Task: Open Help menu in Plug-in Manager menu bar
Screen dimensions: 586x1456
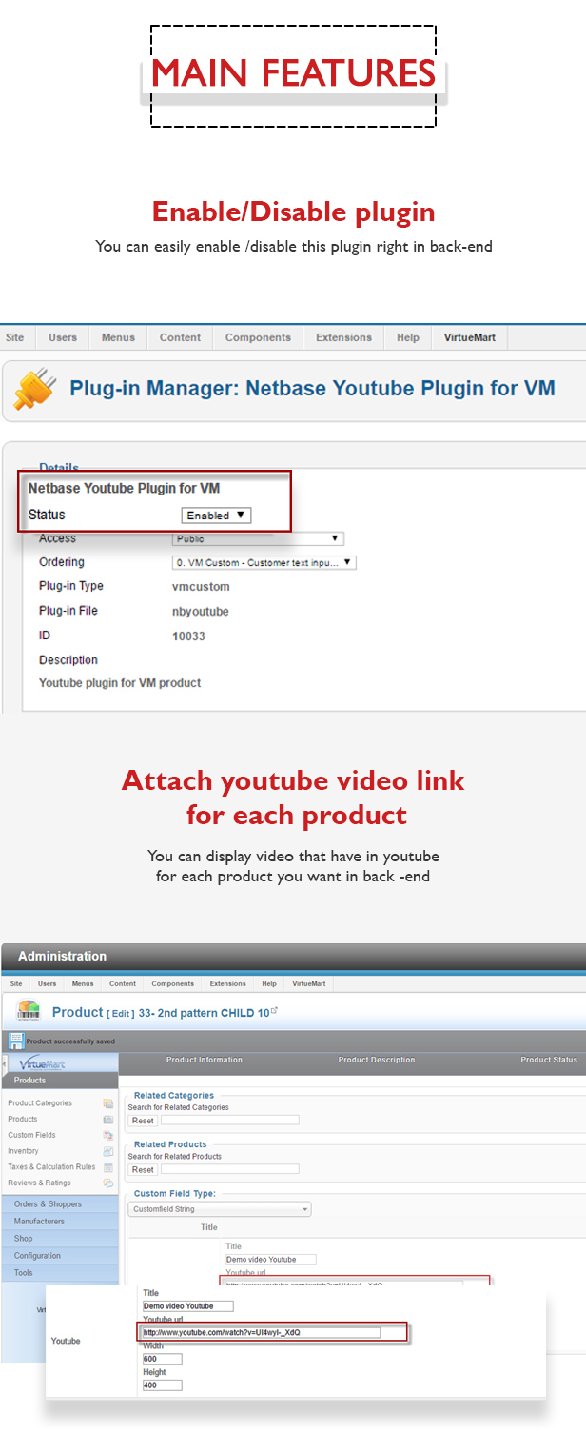Action: pos(408,337)
